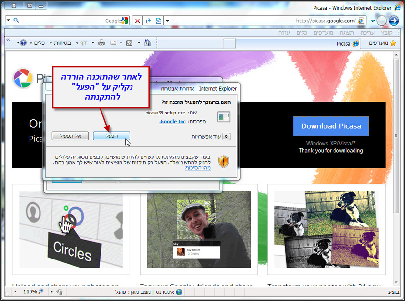Open the תצוגה menu

pyautogui.click(x=346, y=33)
